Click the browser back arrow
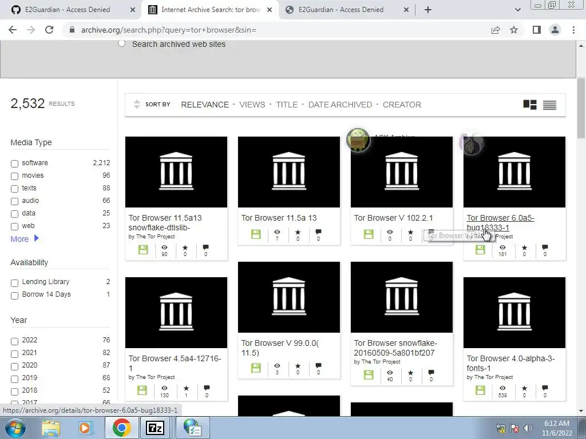This screenshot has width=586, height=439. [13, 30]
